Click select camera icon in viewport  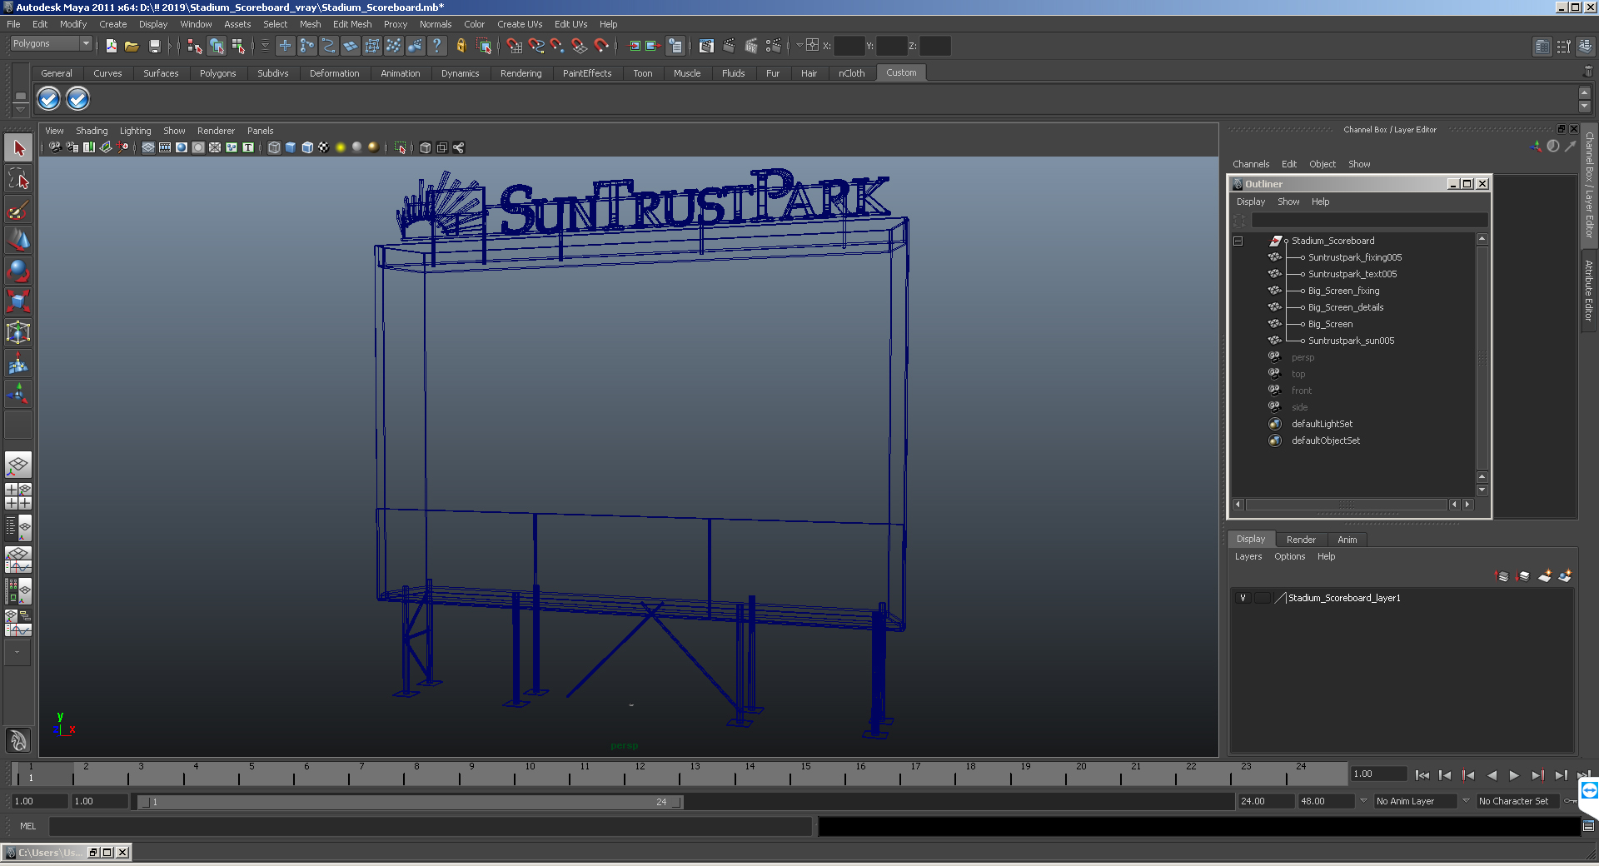click(x=55, y=147)
